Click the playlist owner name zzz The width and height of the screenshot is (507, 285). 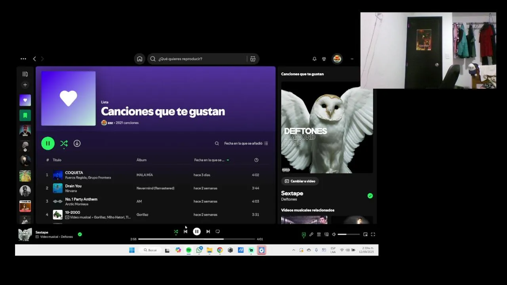click(110, 123)
